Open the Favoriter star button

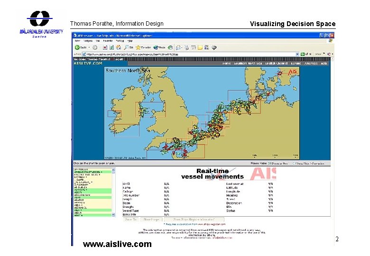tap(143, 47)
